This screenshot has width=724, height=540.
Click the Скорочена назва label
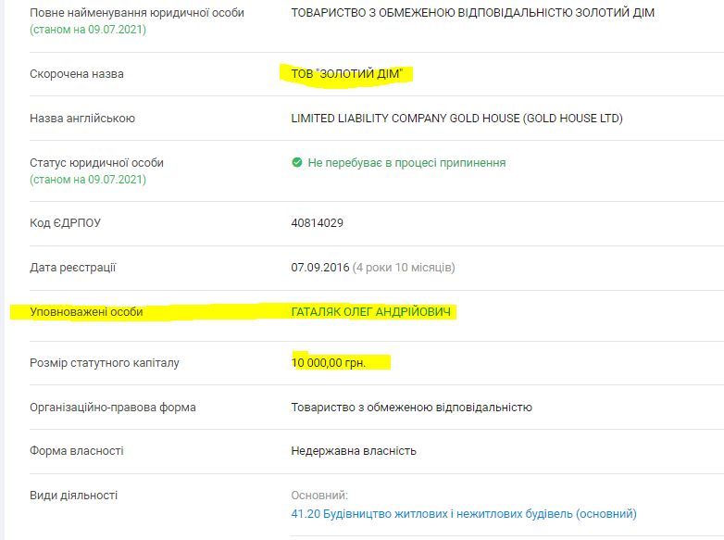pos(77,74)
